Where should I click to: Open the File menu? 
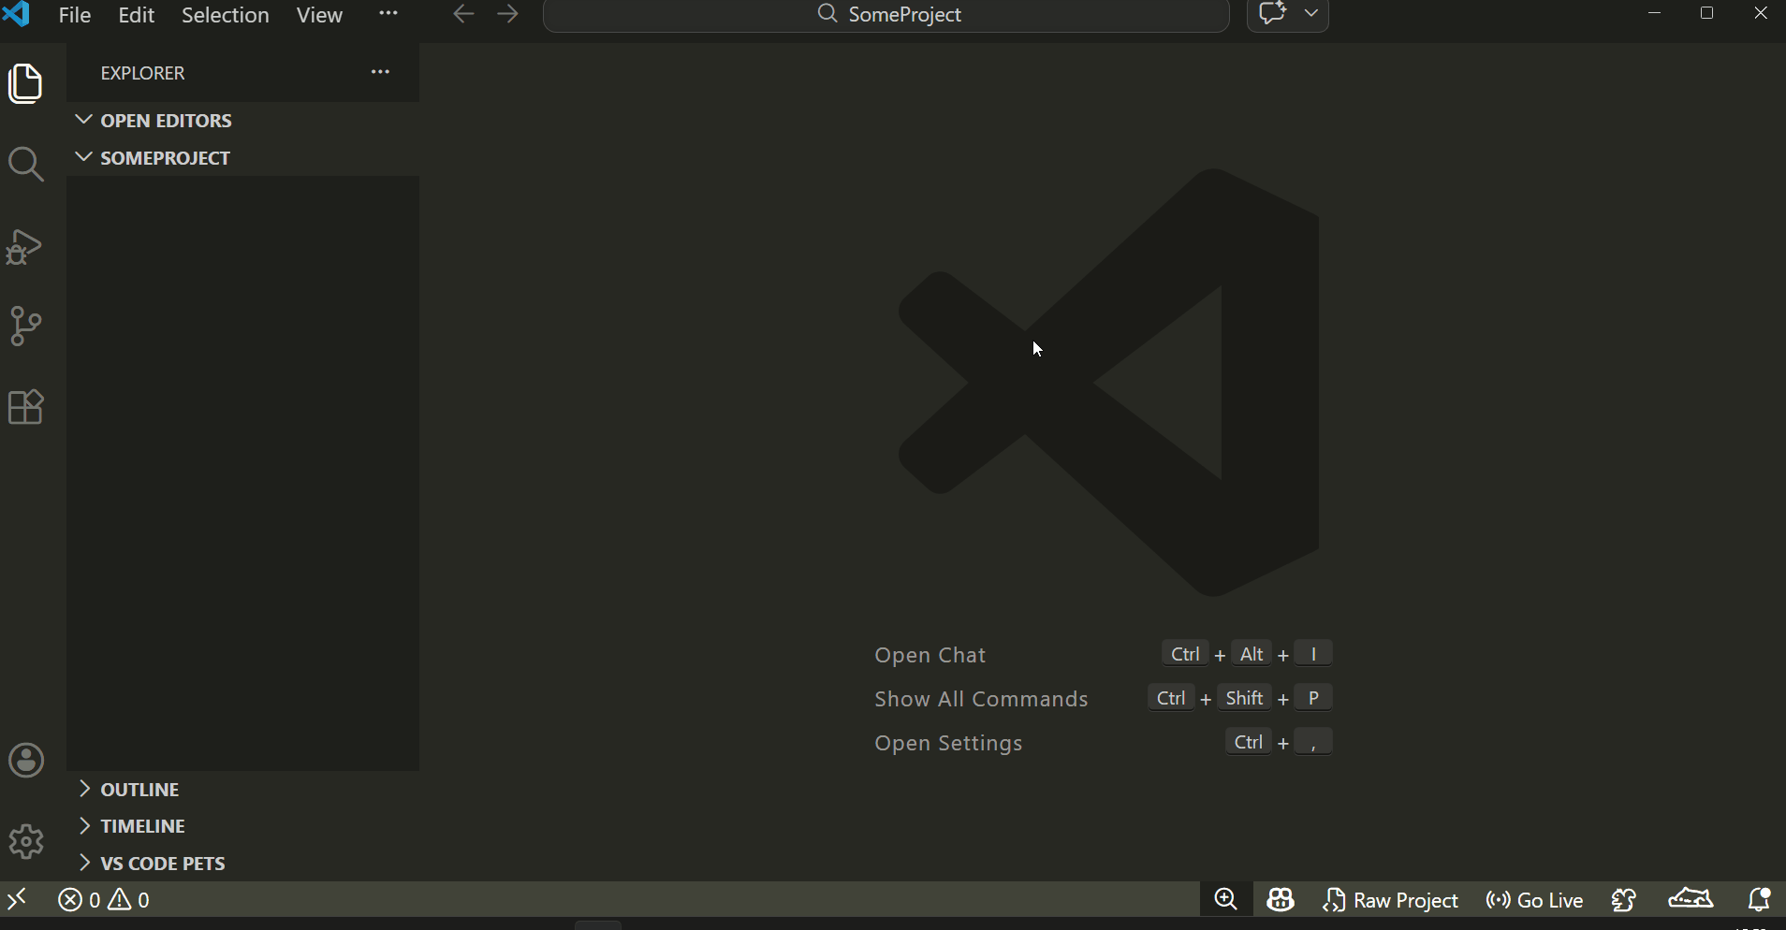click(x=75, y=15)
